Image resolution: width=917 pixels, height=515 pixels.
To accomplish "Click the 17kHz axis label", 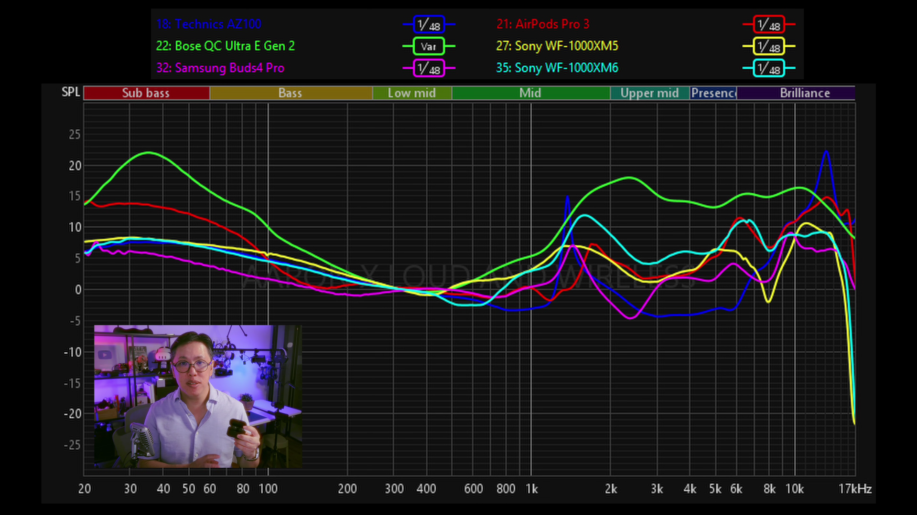I will click(855, 489).
